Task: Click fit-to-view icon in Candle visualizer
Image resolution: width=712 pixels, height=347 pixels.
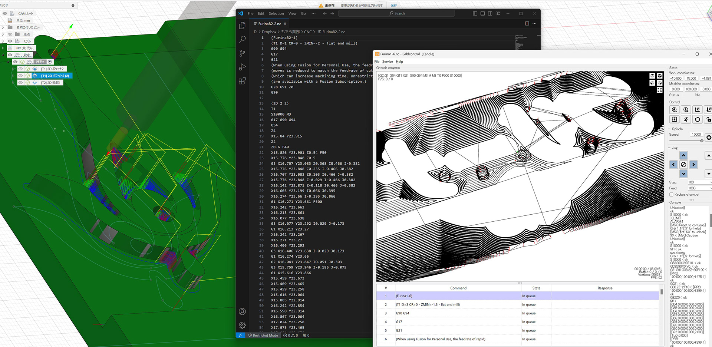Action: coord(659,90)
